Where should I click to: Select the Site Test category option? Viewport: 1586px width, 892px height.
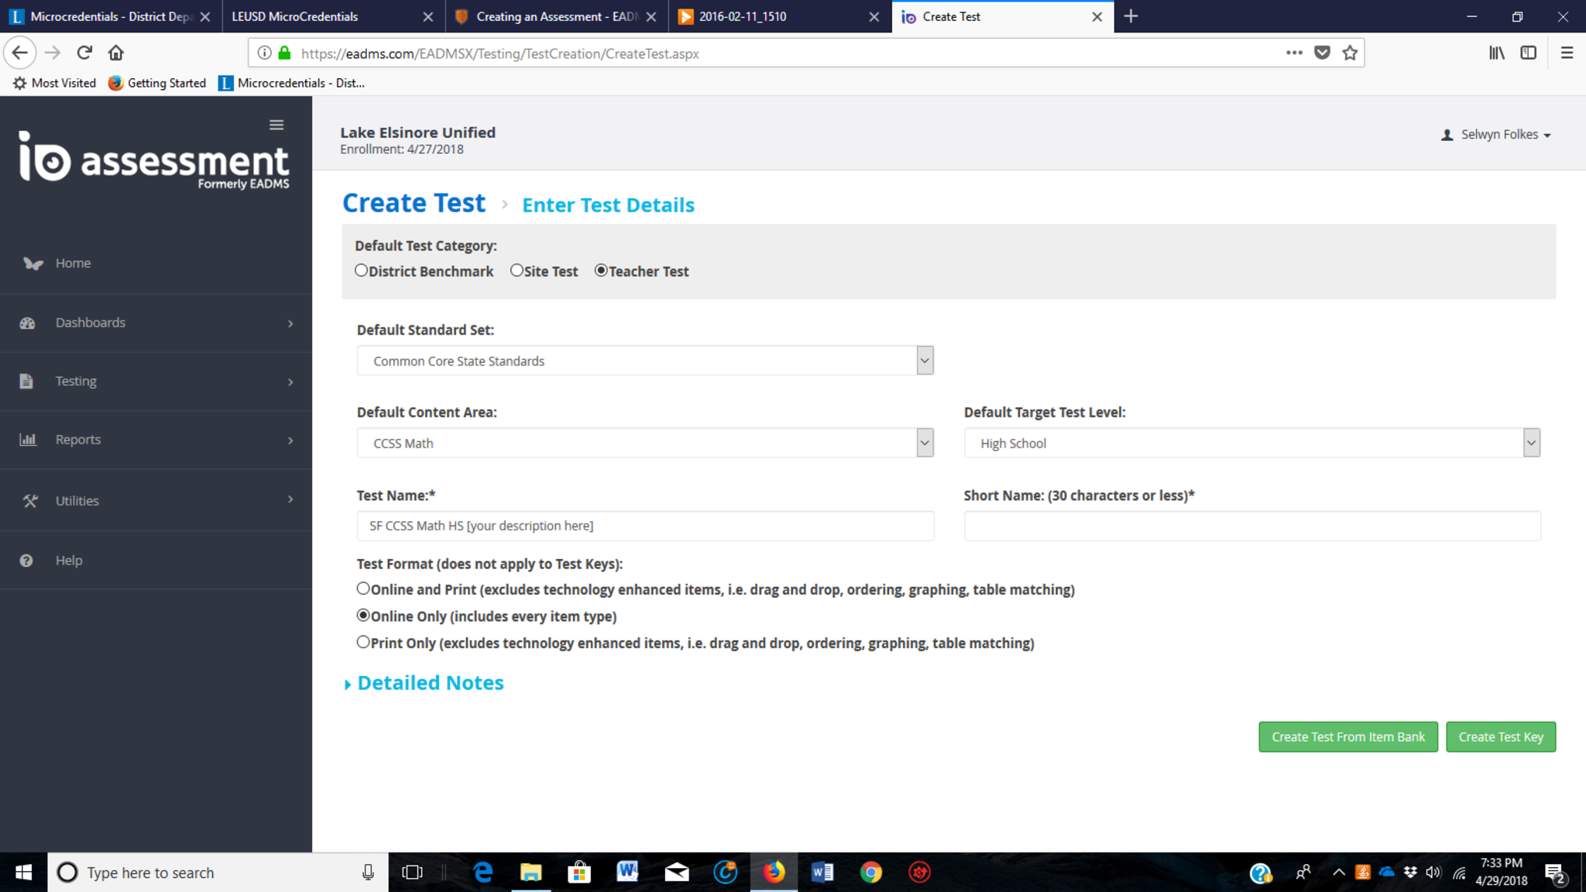coord(517,270)
